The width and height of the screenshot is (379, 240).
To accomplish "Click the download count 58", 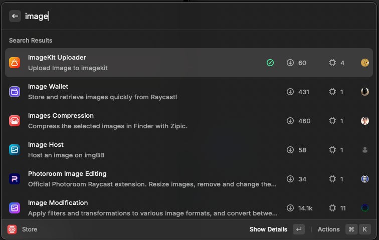I will (x=302, y=150).
